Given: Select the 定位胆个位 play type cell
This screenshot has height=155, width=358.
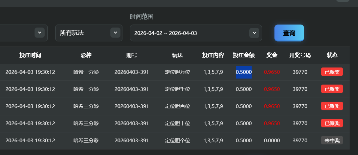Looking at the screenshot, I should click(x=177, y=140).
